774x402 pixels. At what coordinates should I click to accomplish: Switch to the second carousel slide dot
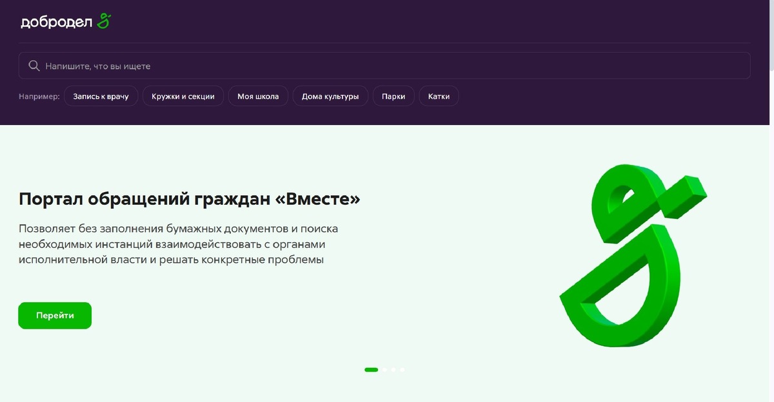tap(385, 370)
